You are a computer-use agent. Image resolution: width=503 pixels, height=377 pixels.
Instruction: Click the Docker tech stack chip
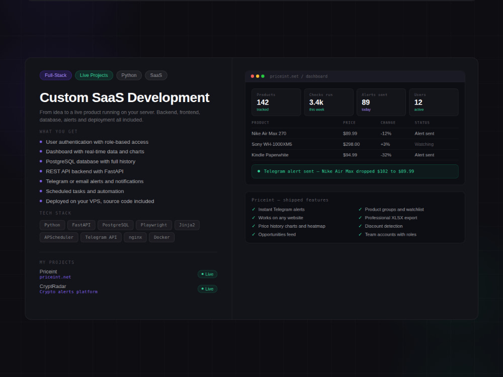pyautogui.click(x=161, y=237)
